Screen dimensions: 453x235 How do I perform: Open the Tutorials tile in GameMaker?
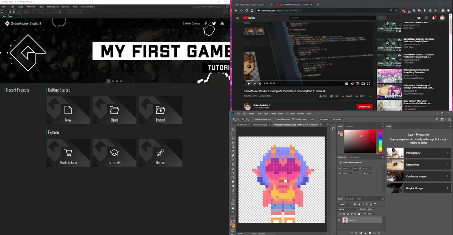click(114, 153)
